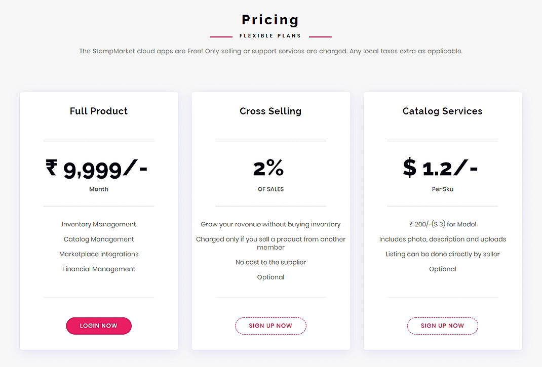Click Optional under Cross Selling
Viewport: 542px width, 367px height.
pos(270,277)
